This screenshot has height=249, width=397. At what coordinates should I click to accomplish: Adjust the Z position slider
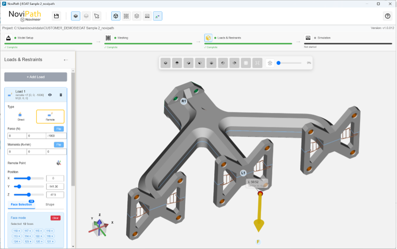pyautogui.click(x=29, y=195)
